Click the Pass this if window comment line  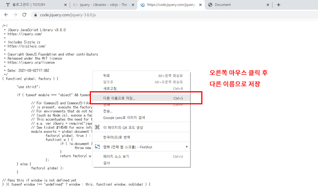click(x=39, y=180)
